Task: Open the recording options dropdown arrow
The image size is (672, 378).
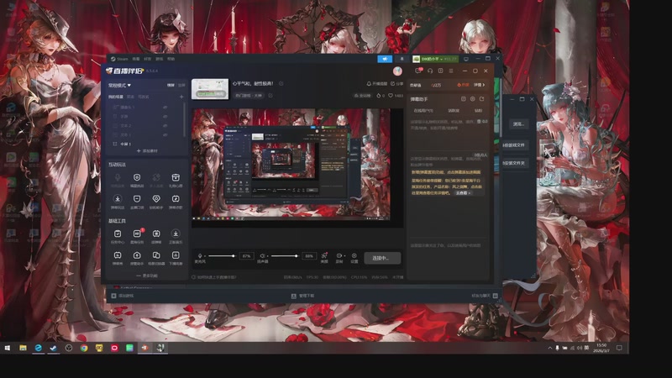Action: 344,256
